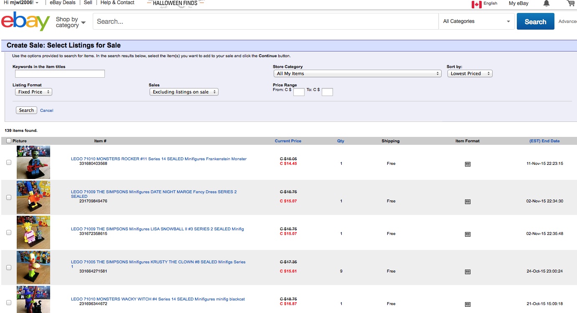Click item format icon for Date Night Marge listing

468,202
